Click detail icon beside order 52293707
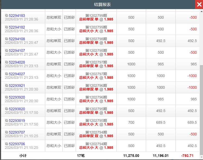 6,132
